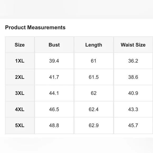Click the Product Measurements heading

tap(35, 27)
